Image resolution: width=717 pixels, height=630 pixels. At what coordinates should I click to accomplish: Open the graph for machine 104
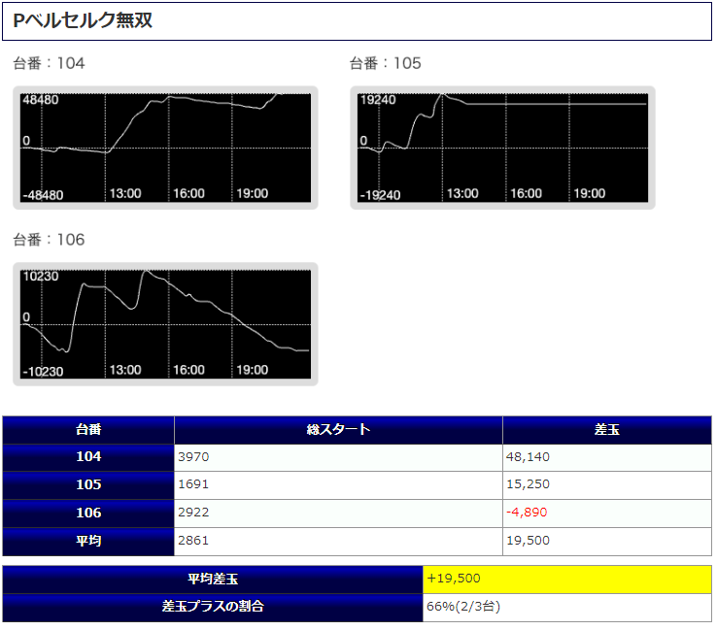(165, 148)
